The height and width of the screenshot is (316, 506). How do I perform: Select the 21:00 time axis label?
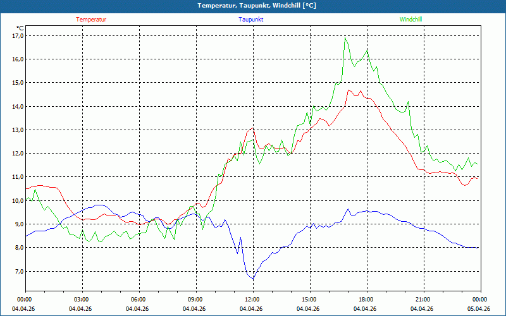click(x=423, y=300)
